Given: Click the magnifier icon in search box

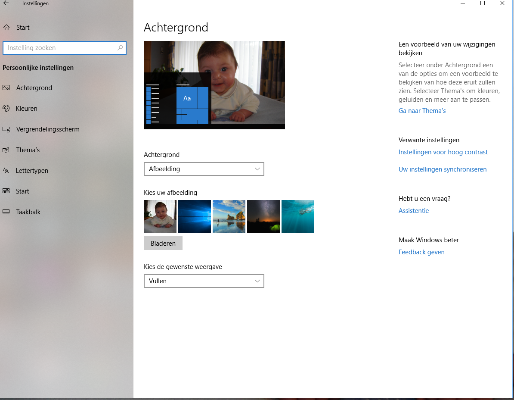Looking at the screenshot, I should pyautogui.click(x=120, y=48).
